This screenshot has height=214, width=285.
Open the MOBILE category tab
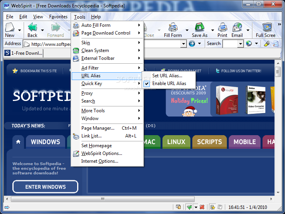pos(245,142)
